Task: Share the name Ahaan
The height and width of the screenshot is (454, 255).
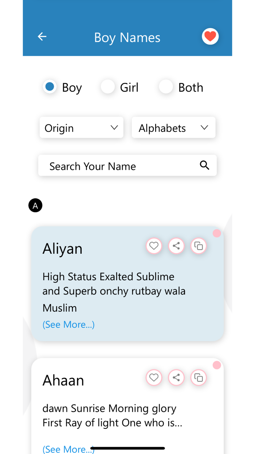Action: [x=176, y=377]
